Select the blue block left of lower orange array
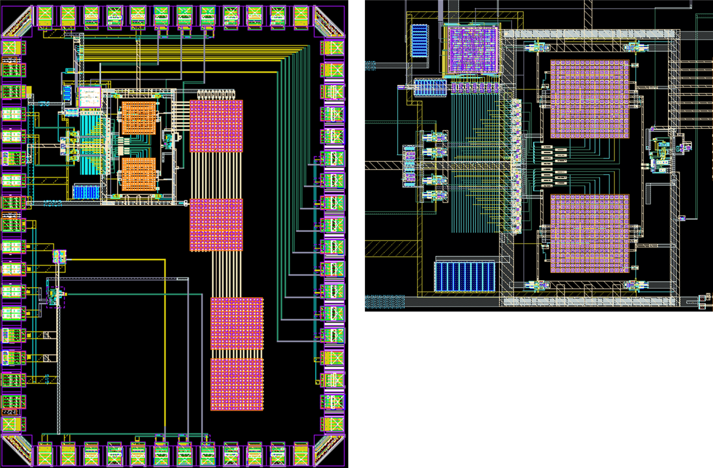713x468 pixels. [86, 192]
